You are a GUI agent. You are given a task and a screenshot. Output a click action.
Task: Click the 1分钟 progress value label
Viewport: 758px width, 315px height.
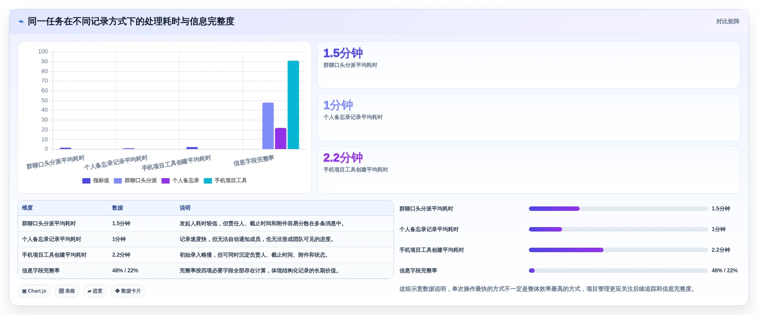[718, 229]
